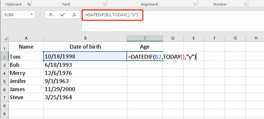Select the cell containing Tom
The height and width of the screenshot is (119, 264).
point(26,57)
